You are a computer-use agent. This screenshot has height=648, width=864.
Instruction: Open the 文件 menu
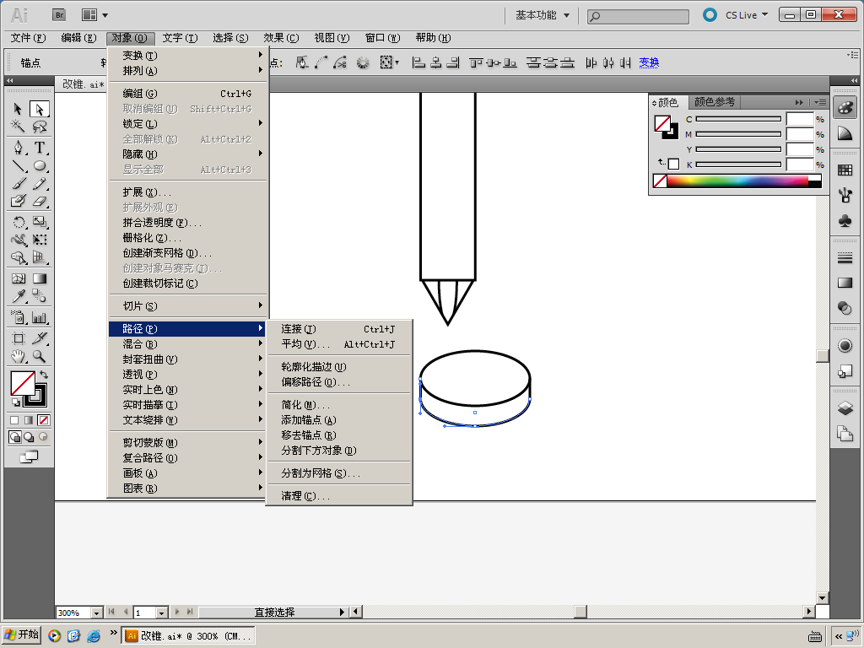click(28, 38)
